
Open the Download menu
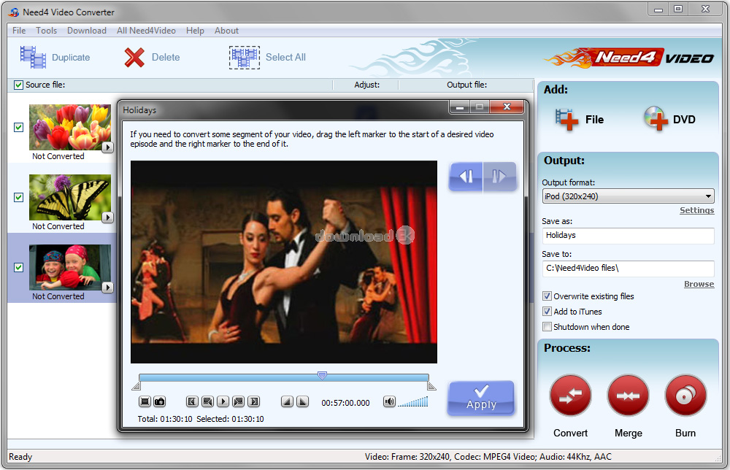[x=87, y=31]
